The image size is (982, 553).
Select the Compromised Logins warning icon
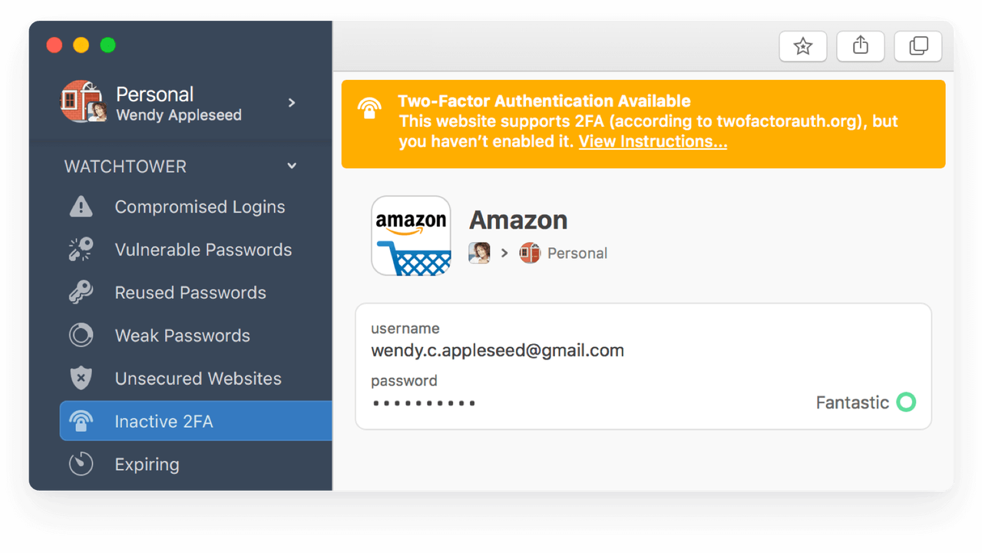coord(81,207)
